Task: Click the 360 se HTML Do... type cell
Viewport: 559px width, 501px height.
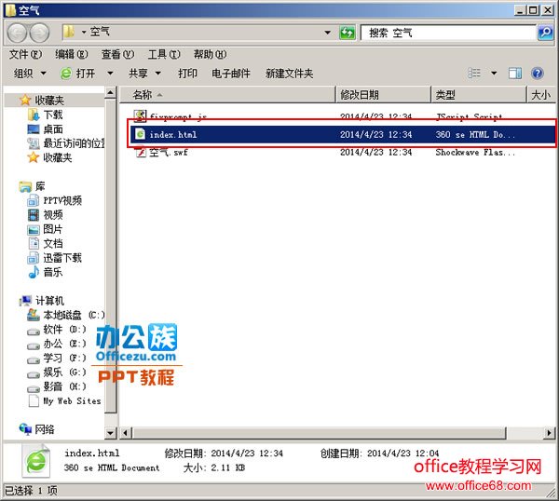Action: pyautogui.click(x=475, y=135)
